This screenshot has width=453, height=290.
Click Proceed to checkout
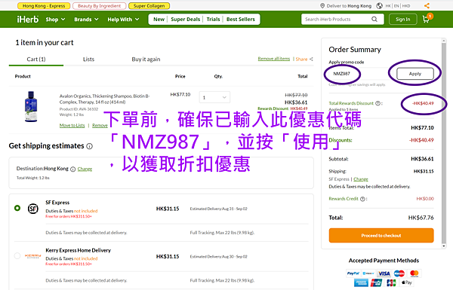(381, 236)
